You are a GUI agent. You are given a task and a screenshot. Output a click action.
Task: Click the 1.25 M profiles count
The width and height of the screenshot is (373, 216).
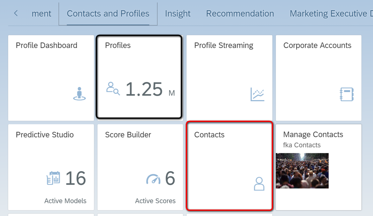pos(144,89)
